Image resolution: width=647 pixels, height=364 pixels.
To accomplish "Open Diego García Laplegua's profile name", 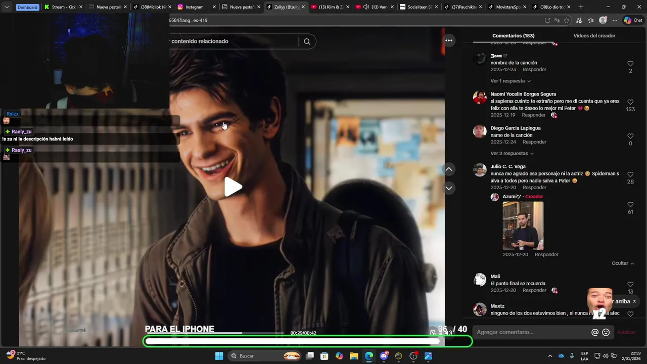I will point(515,128).
